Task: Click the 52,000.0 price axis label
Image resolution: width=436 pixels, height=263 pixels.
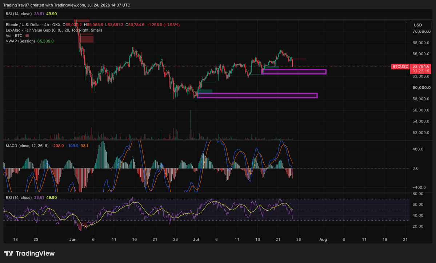Action: pyautogui.click(x=421, y=133)
